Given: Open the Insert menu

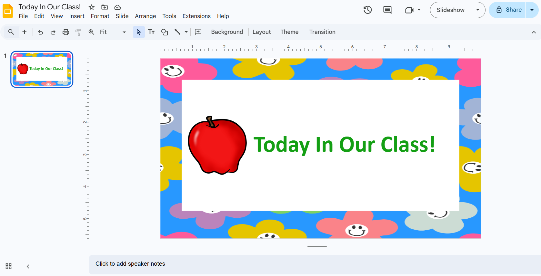Looking at the screenshot, I should point(76,16).
